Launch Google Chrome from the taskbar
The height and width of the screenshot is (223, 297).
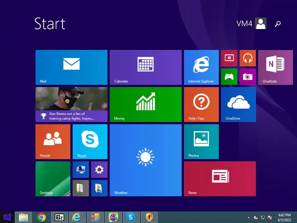coord(41,217)
